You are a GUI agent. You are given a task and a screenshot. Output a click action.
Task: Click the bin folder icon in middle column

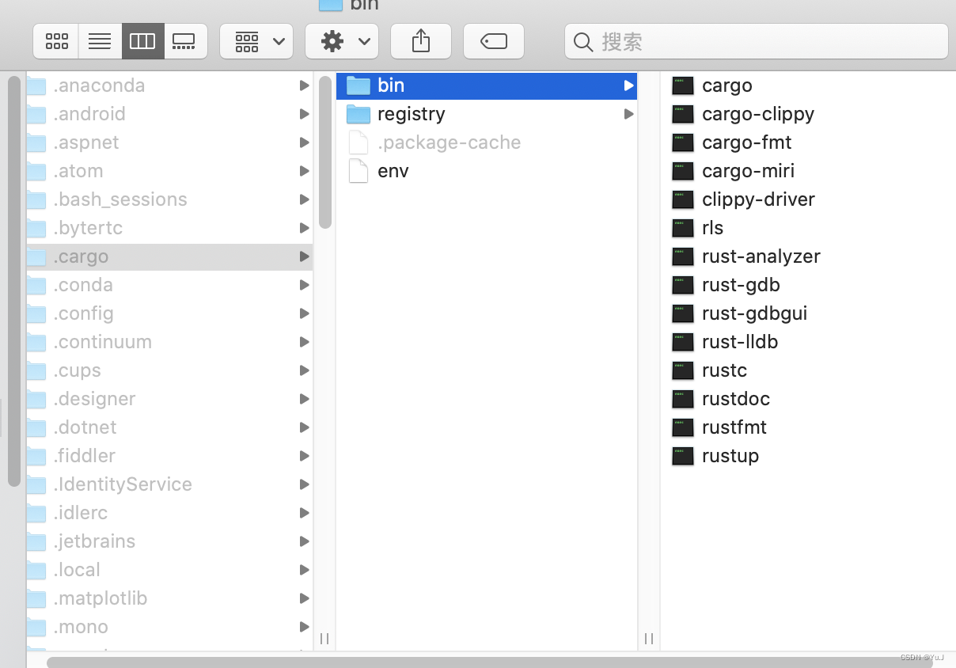tap(358, 85)
